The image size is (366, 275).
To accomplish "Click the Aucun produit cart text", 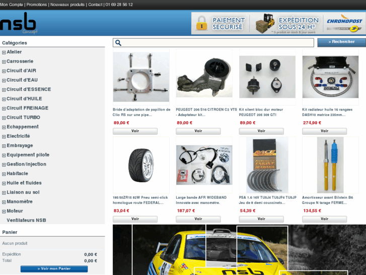I will click(15, 243).
